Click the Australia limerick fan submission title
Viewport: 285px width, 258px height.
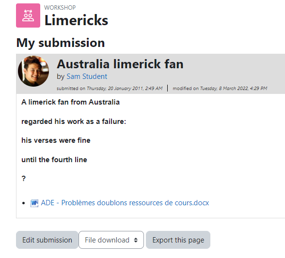pos(120,64)
